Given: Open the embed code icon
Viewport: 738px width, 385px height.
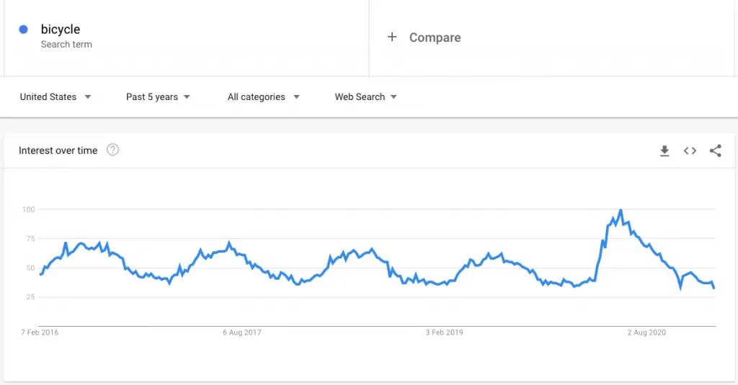Looking at the screenshot, I should tap(690, 151).
